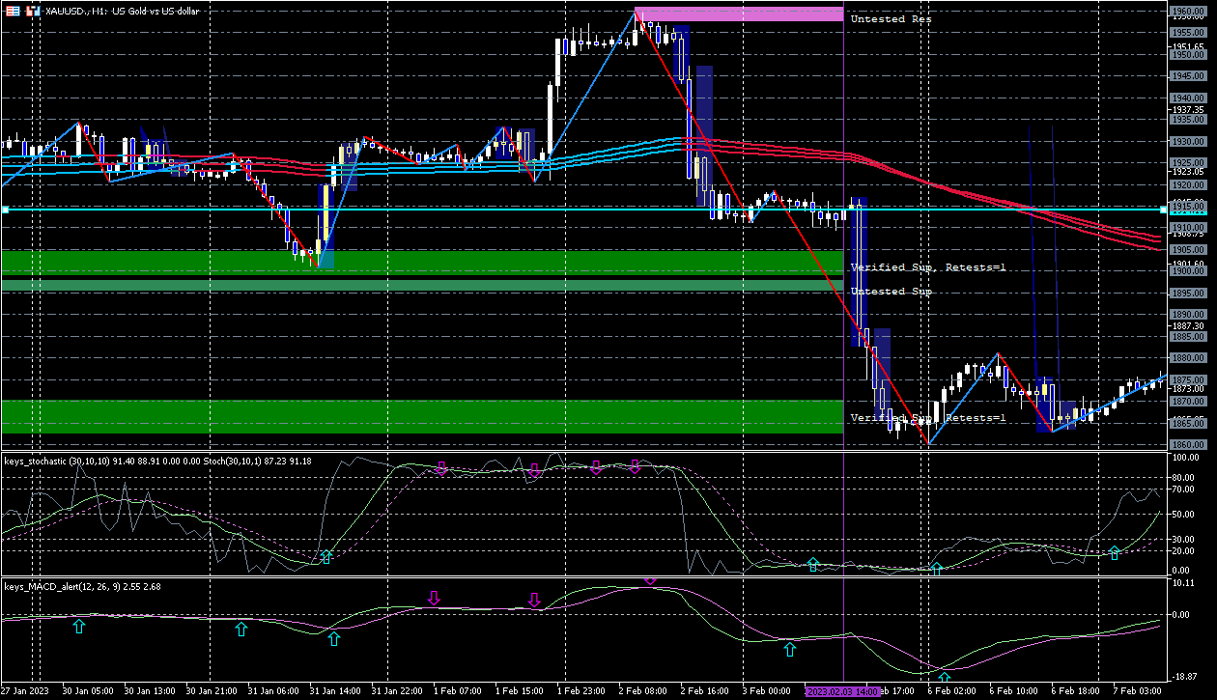Click the 50.00 level on stochastic scale
Viewport: 1217px width, 700px height.
(1183, 514)
